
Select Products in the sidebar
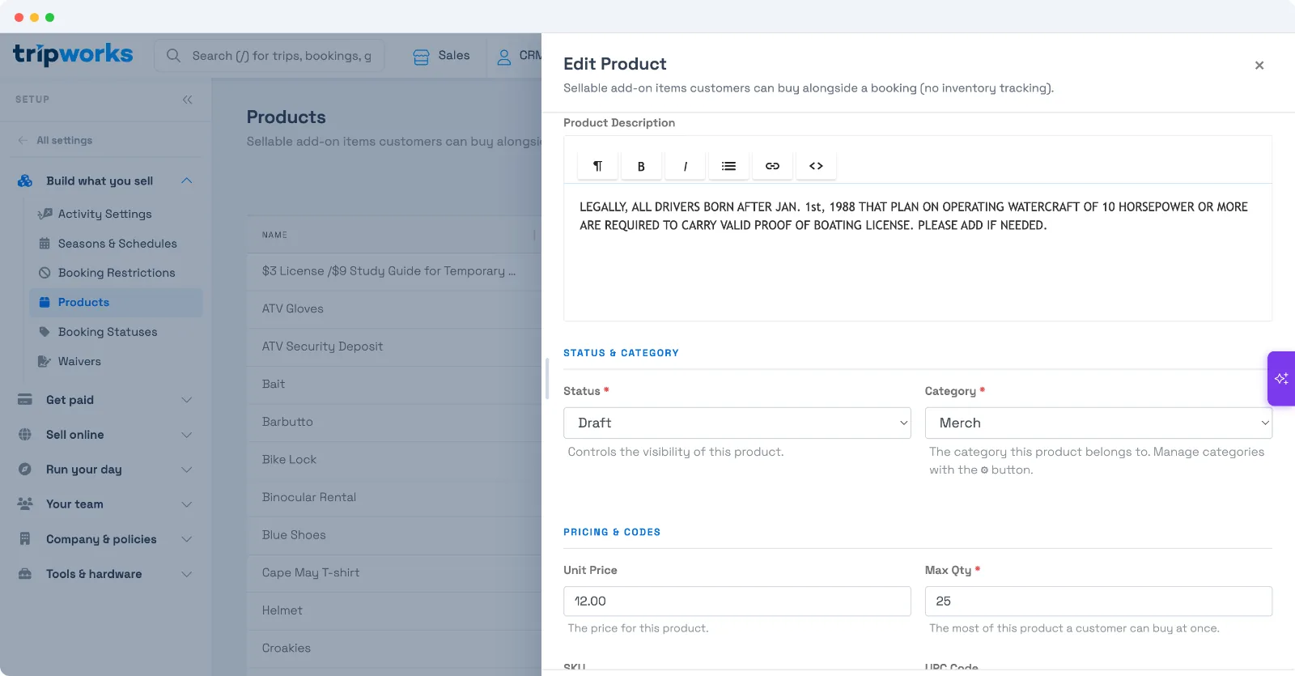[116, 302]
